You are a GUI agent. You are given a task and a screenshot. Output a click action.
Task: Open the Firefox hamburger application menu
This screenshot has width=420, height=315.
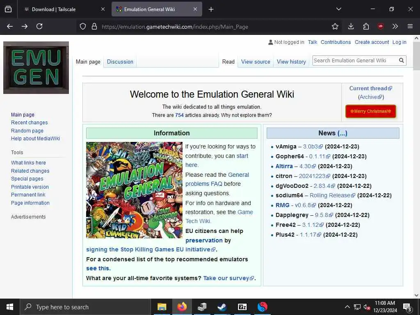pyautogui.click(x=410, y=26)
